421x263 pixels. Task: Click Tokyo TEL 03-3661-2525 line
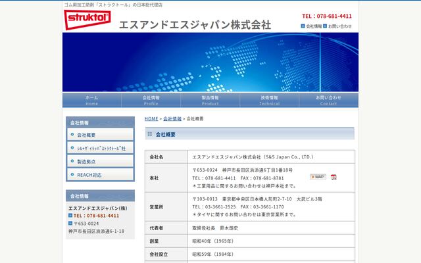(238, 207)
